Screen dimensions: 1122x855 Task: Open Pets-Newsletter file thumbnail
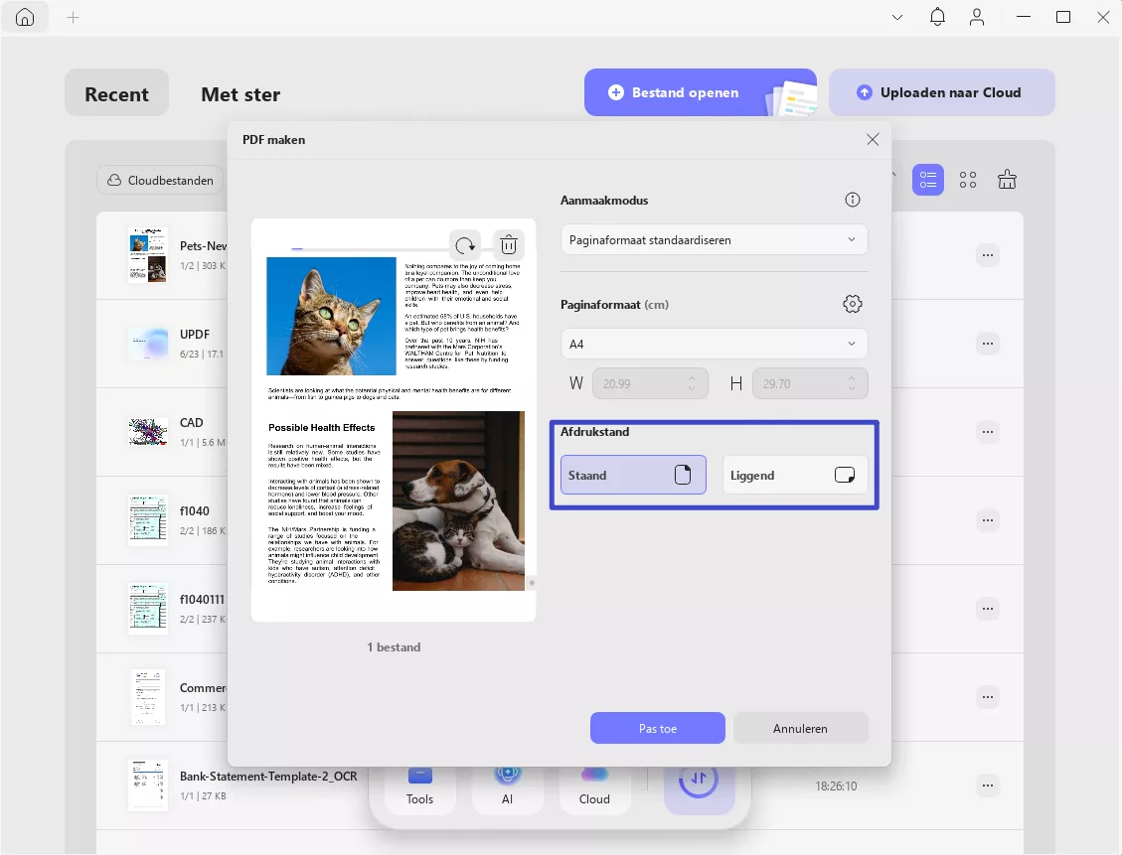148,255
